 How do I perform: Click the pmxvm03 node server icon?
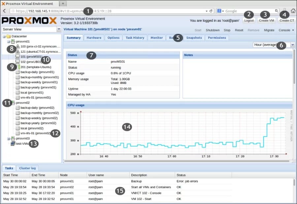tap(13, 138)
